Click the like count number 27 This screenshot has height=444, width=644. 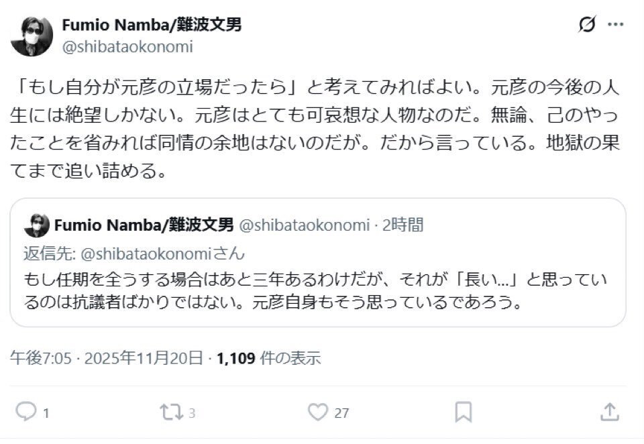[x=341, y=413]
